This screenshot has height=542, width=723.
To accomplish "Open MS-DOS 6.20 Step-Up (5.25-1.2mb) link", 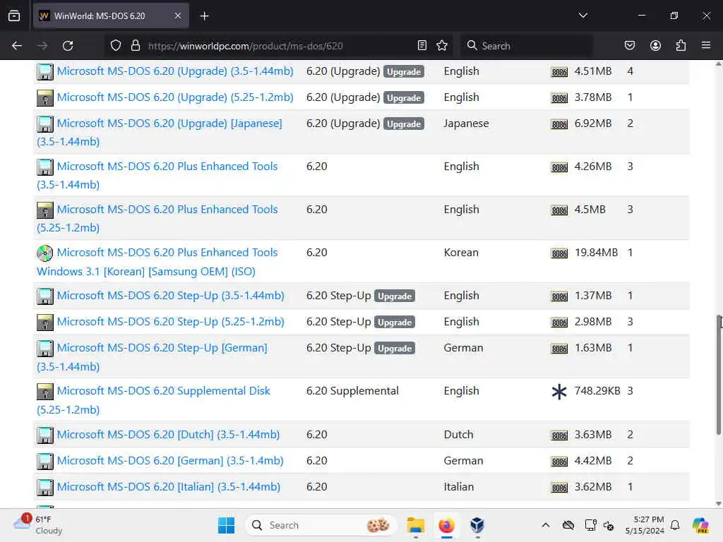I will (x=170, y=322).
